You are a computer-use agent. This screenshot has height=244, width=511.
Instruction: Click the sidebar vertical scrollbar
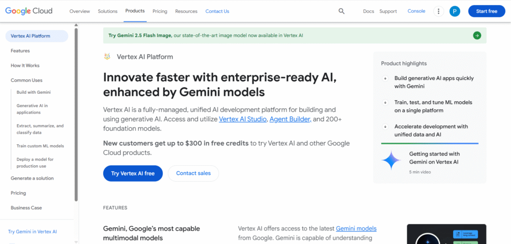click(76, 115)
